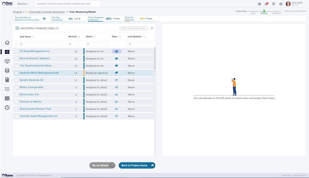
Task: Check the Bank of America row checkbox
Action: click(x=16, y=59)
